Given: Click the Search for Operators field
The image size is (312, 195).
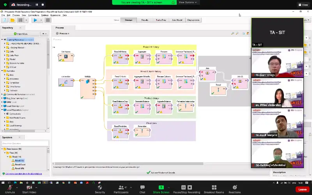Looking at the screenshot, I should (x=25, y=144).
